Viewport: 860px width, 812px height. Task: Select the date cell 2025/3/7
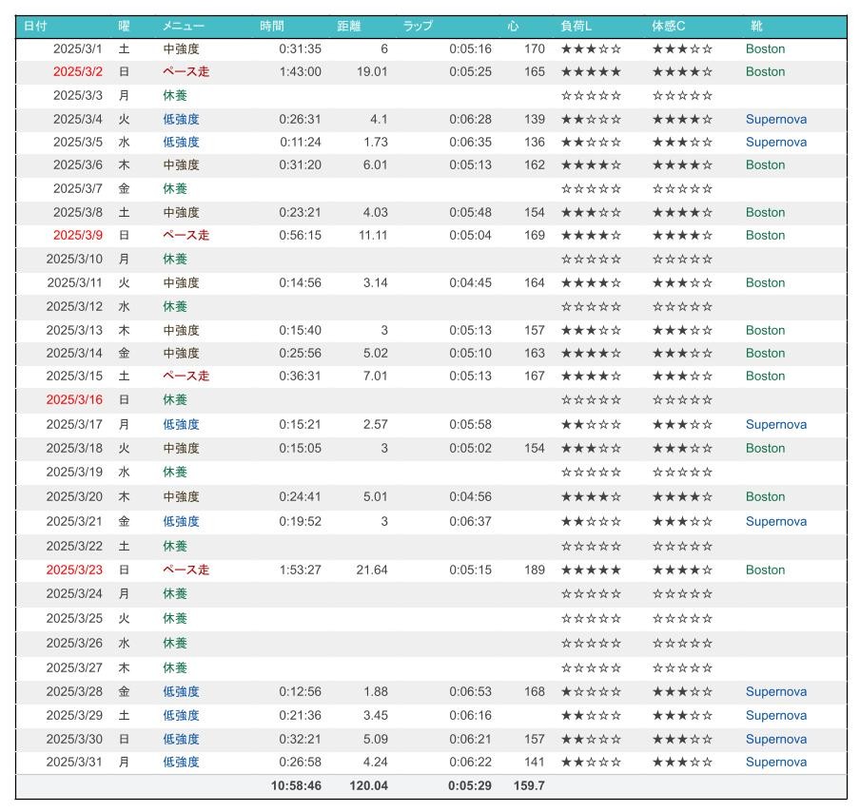pos(77,188)
